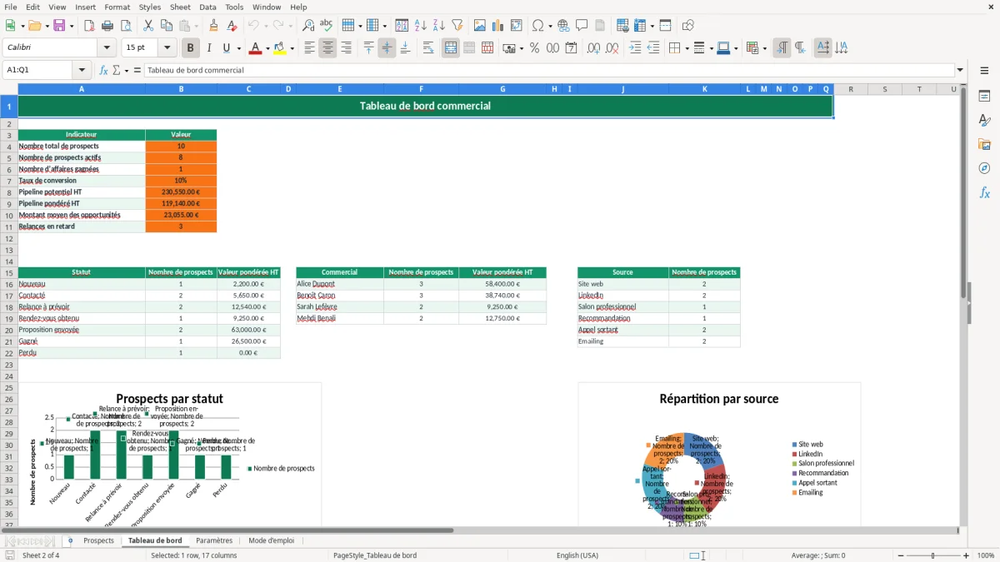1000x562 pixels.
Task: Click the Print icon
Action: pos(107,26)
